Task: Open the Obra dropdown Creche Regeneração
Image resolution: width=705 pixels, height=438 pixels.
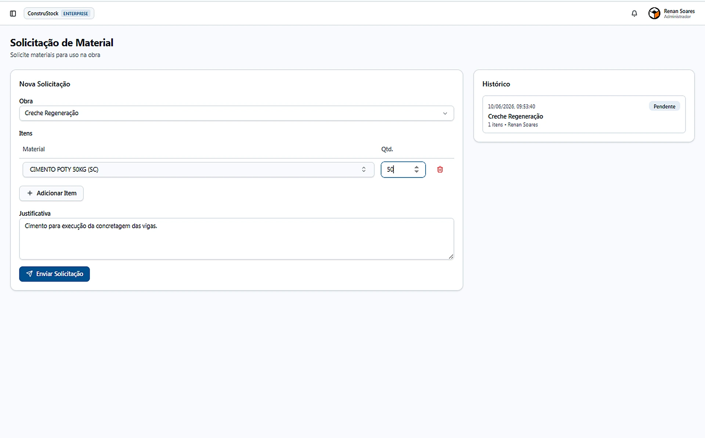Action: point(236,113)
